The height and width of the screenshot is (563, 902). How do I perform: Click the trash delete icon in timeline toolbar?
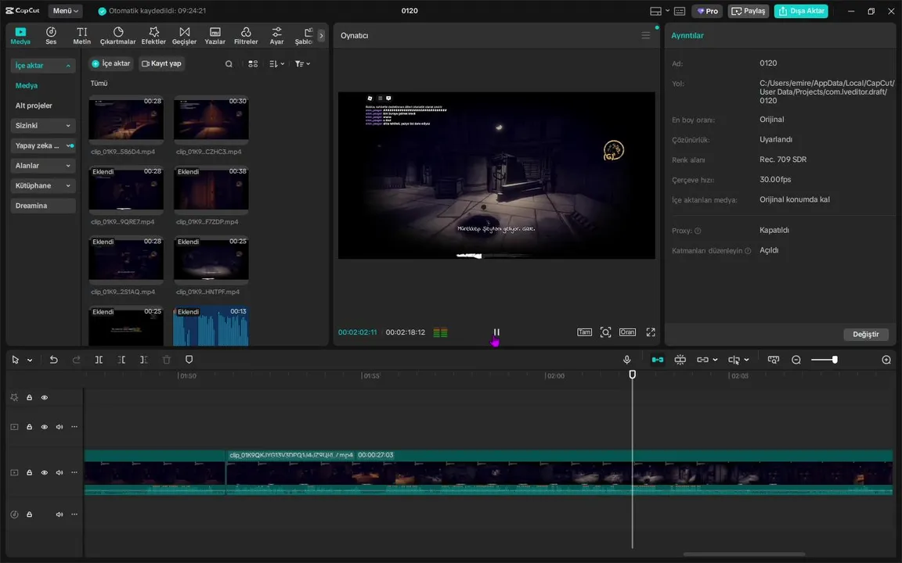click(166, 360)
